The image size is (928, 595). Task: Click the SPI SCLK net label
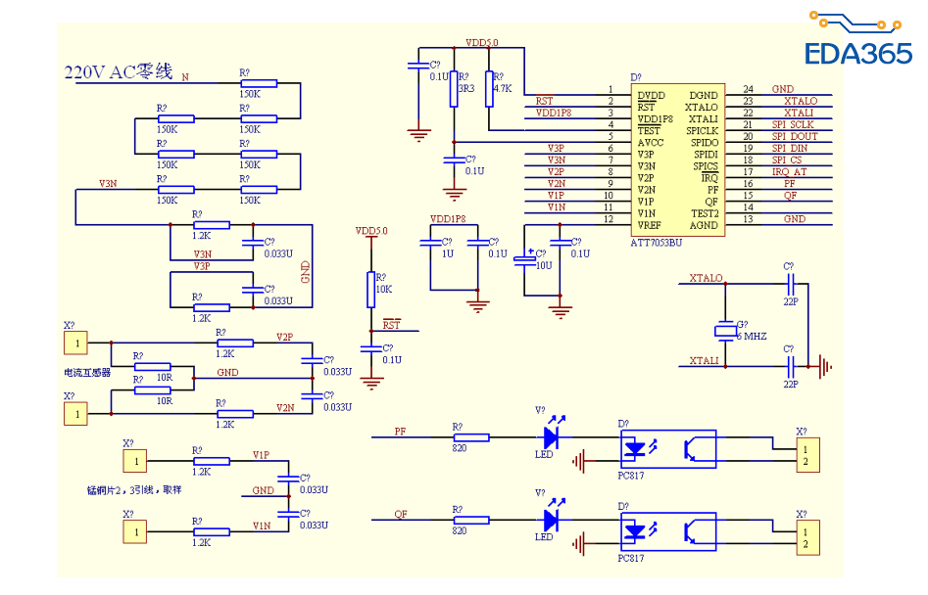click(x=793, y=124)
